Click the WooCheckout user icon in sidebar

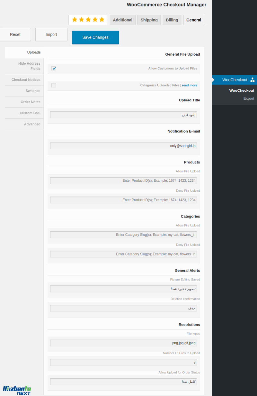pyautogui.click(x=252, y=80)
